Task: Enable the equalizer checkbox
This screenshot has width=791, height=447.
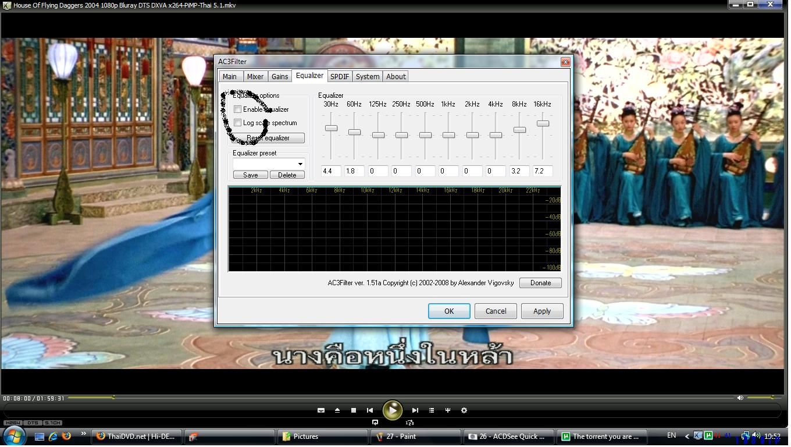Action: pos(238,109)
